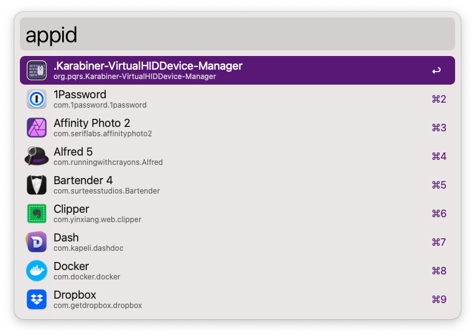The image size is (475, 336).
Task: Click the Karabiner VirtualHIDDevice Manager icon
Action: (37, 70)
